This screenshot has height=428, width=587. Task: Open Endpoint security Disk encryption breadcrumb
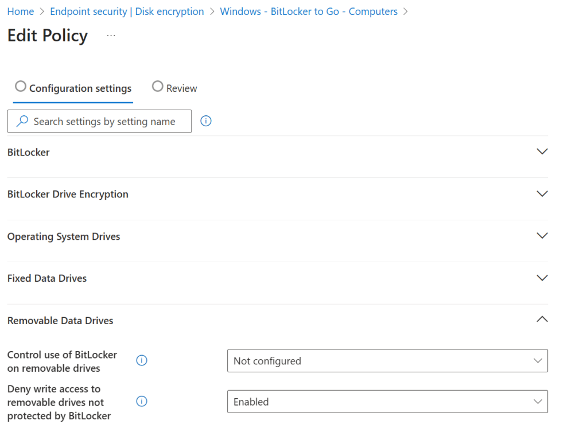[x=127, y=11]
